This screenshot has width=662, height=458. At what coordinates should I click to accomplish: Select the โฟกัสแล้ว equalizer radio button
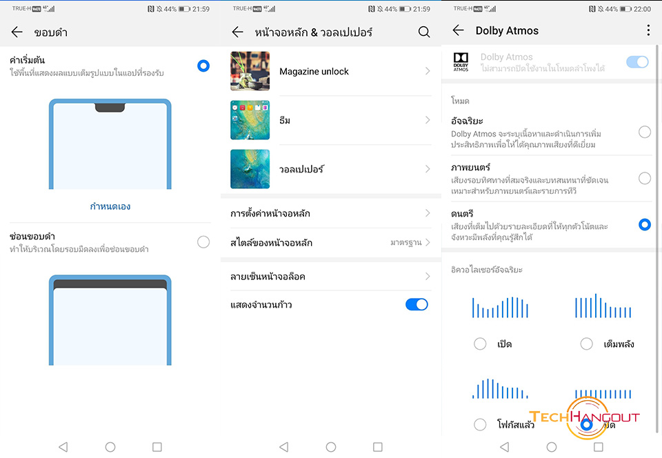(480, 424)
